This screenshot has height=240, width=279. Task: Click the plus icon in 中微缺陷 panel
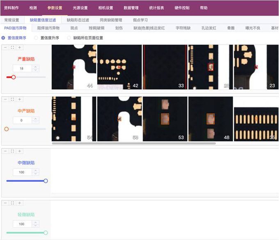click(x=19, y=151)
